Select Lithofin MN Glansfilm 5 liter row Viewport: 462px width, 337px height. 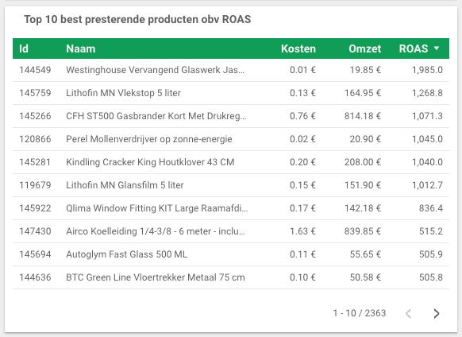tap(231, 185)
